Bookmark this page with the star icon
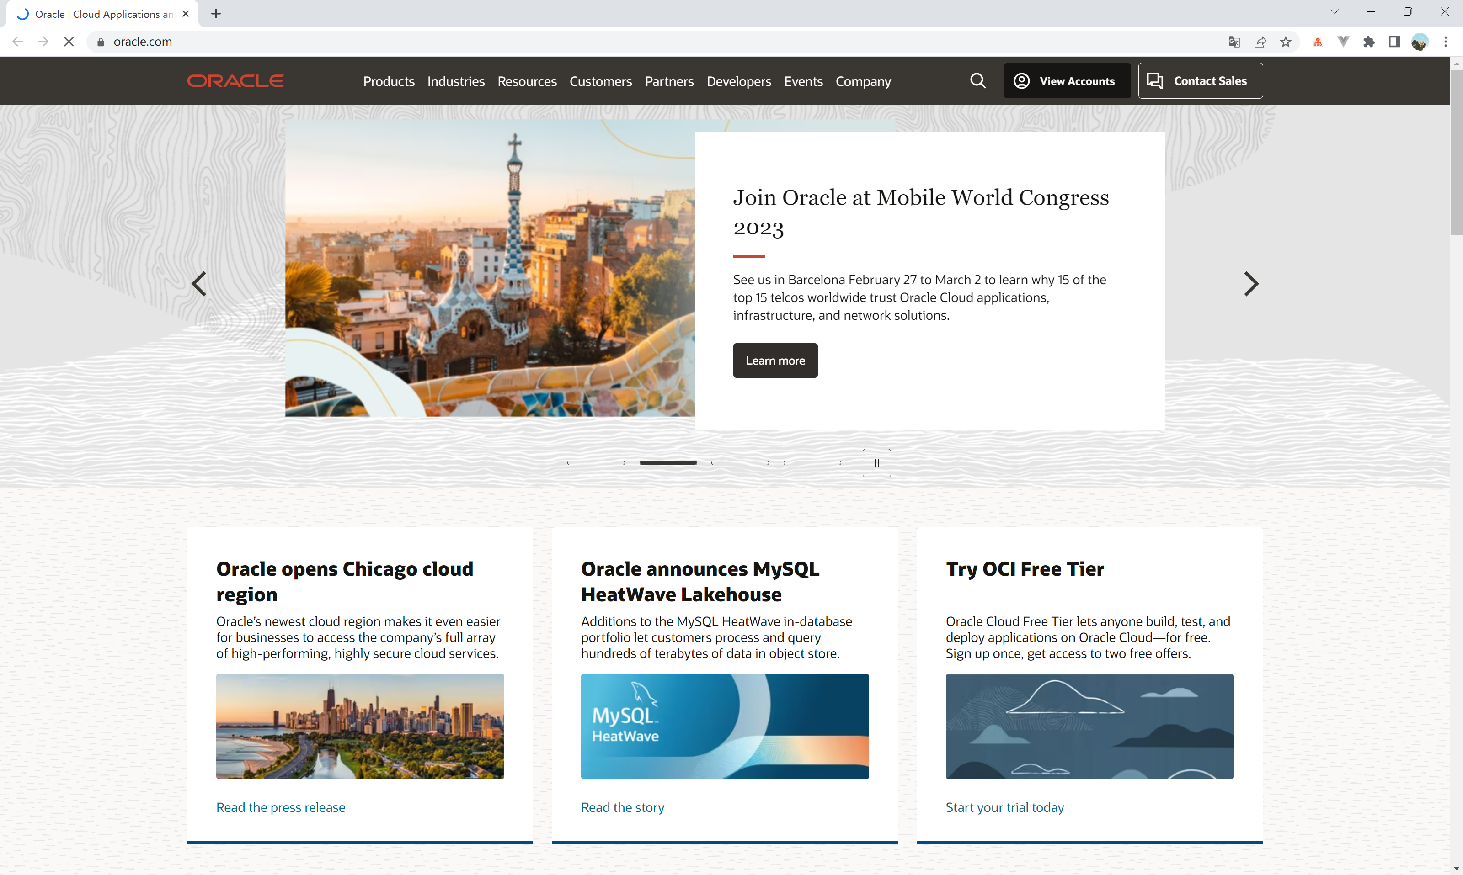 pyautogui.click(x=1286, y=42)
